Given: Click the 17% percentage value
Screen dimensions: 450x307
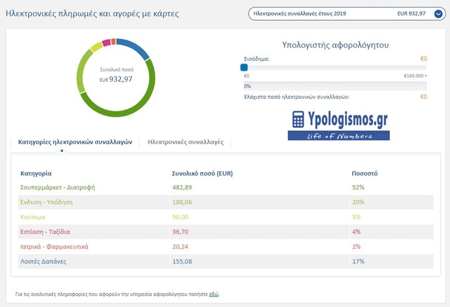Looking at the screenshot, I should click(358, 261).
